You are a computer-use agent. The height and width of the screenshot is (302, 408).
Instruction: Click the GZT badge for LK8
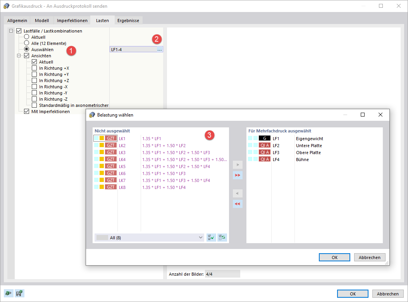[x=110, y=187]
